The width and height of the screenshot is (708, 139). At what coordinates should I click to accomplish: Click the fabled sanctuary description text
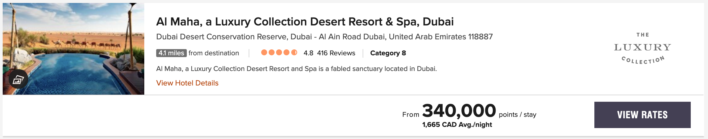pyautogui.click(x=296, y=69)
